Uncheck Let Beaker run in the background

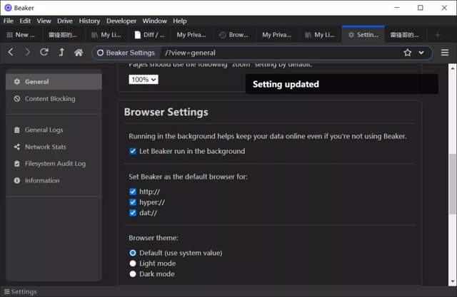coord(133,151)
